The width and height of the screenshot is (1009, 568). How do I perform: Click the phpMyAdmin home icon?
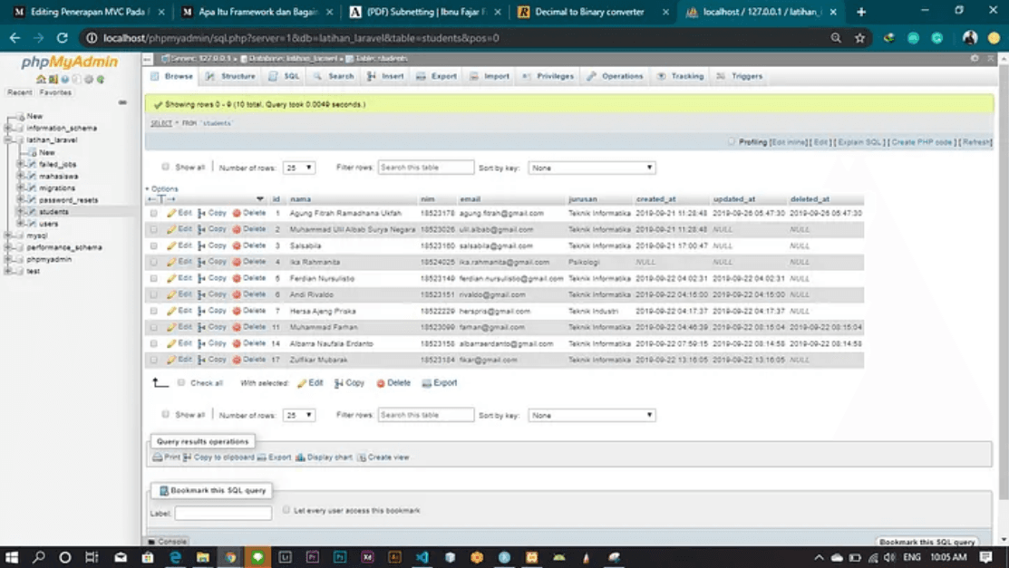[x=41, y=80]
